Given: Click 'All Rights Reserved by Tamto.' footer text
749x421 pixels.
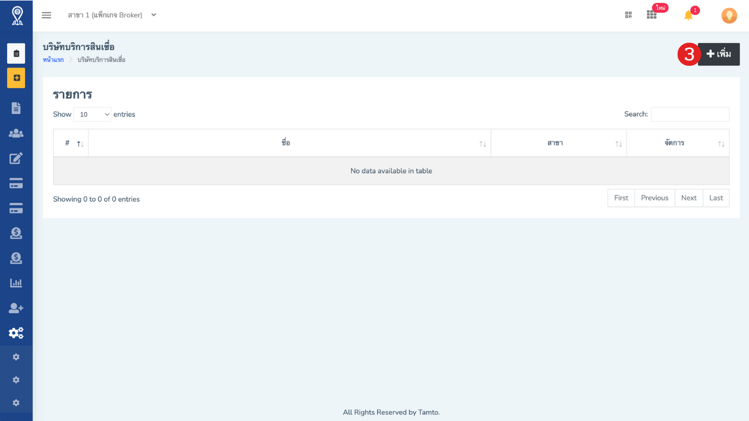Looking at the screenshot, I should [391, 412].
